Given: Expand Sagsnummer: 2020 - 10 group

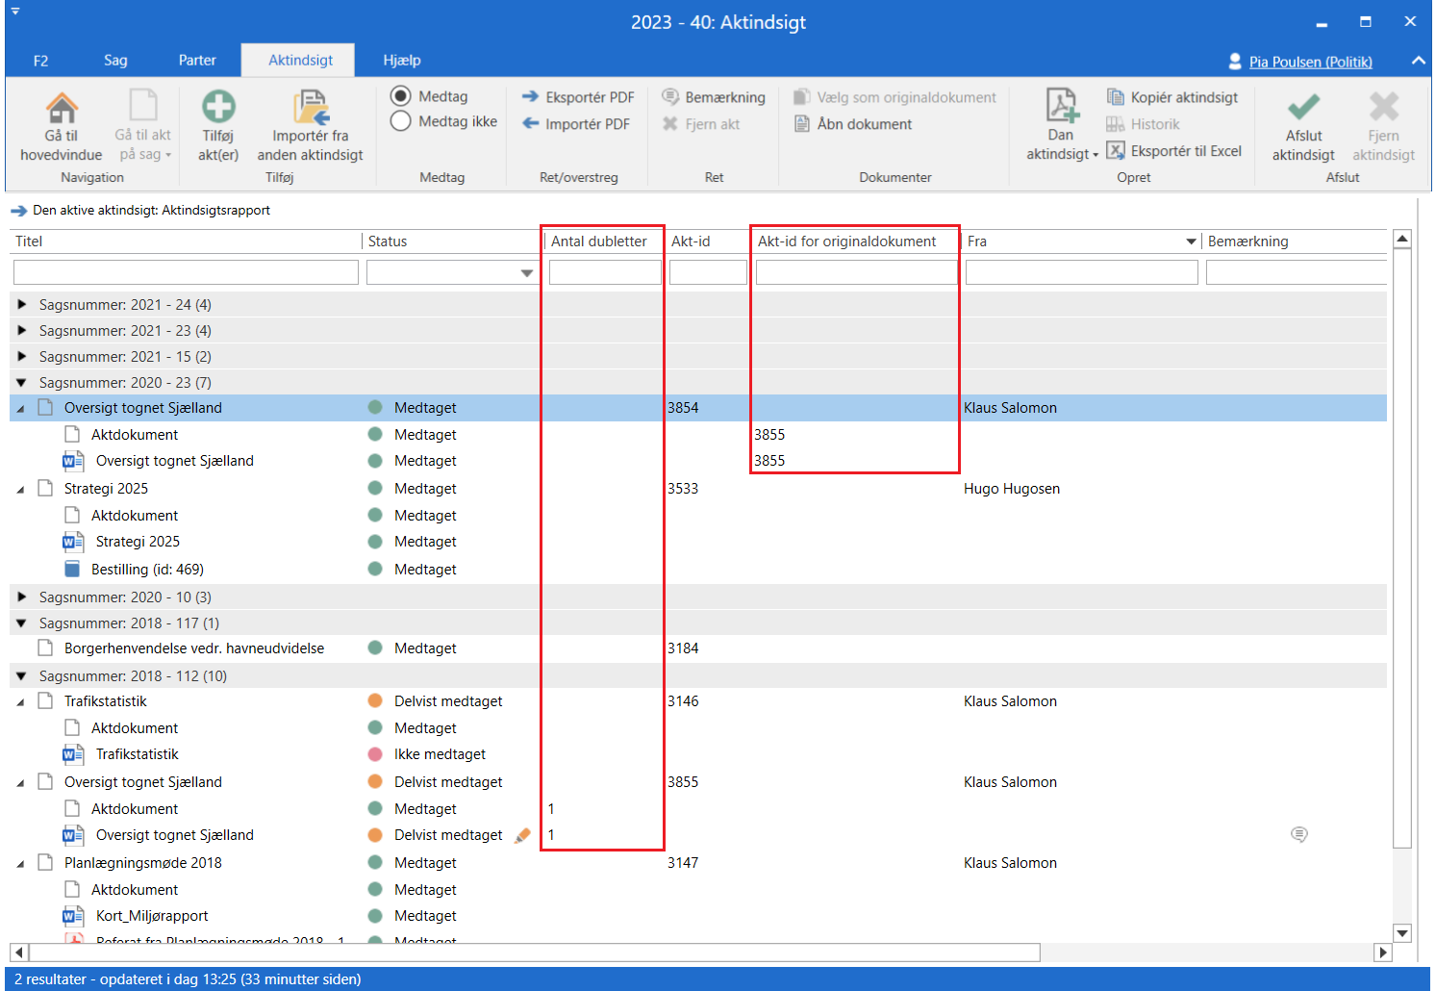Looking at the screenshot, I should click(21, 597).
